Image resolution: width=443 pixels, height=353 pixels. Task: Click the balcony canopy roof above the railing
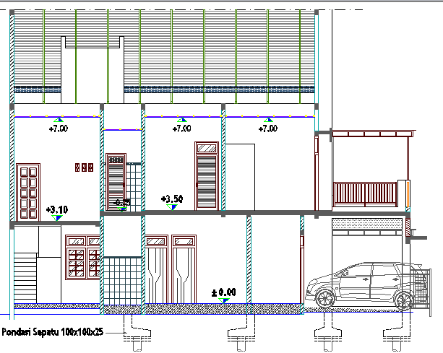click(x=368, y=134)
